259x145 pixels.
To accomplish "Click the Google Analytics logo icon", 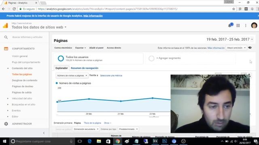I will [x=5, y=25].
